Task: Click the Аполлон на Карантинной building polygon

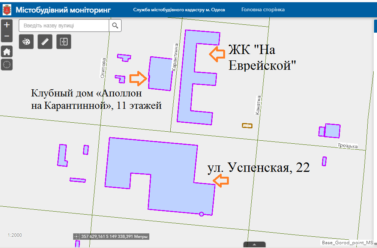Action: 160,73
